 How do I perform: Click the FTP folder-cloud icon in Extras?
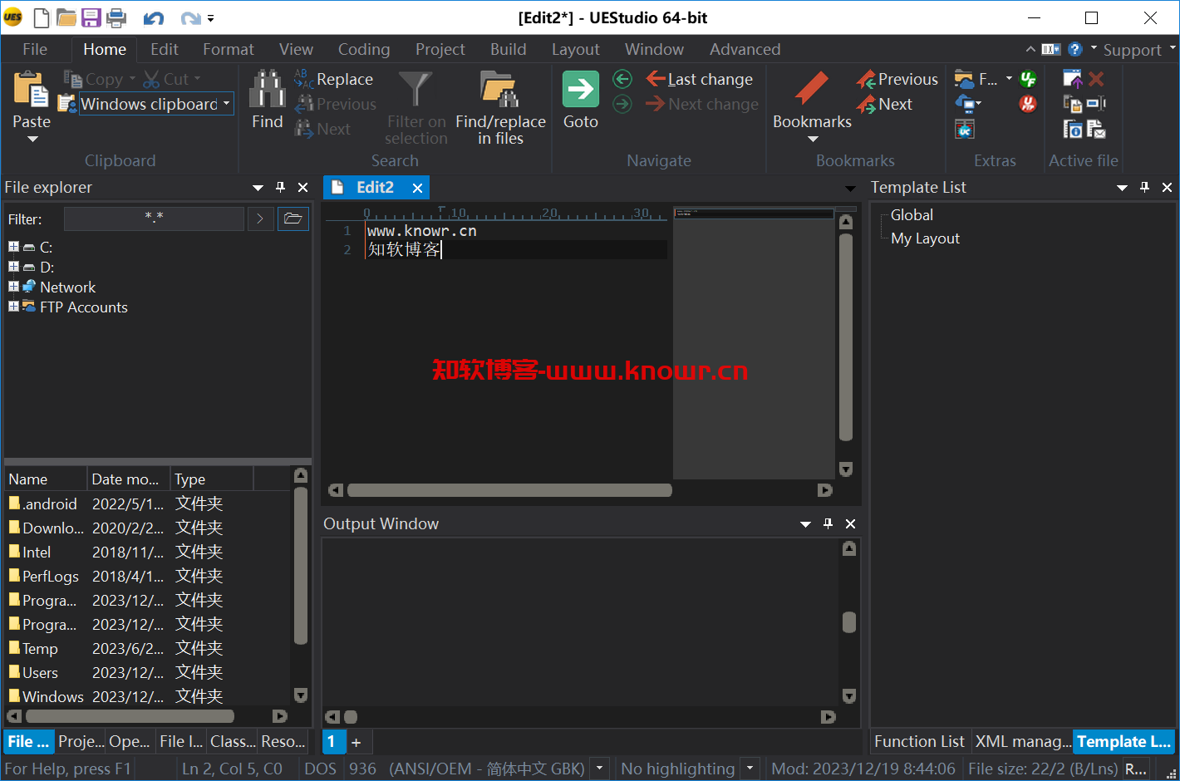964,79
